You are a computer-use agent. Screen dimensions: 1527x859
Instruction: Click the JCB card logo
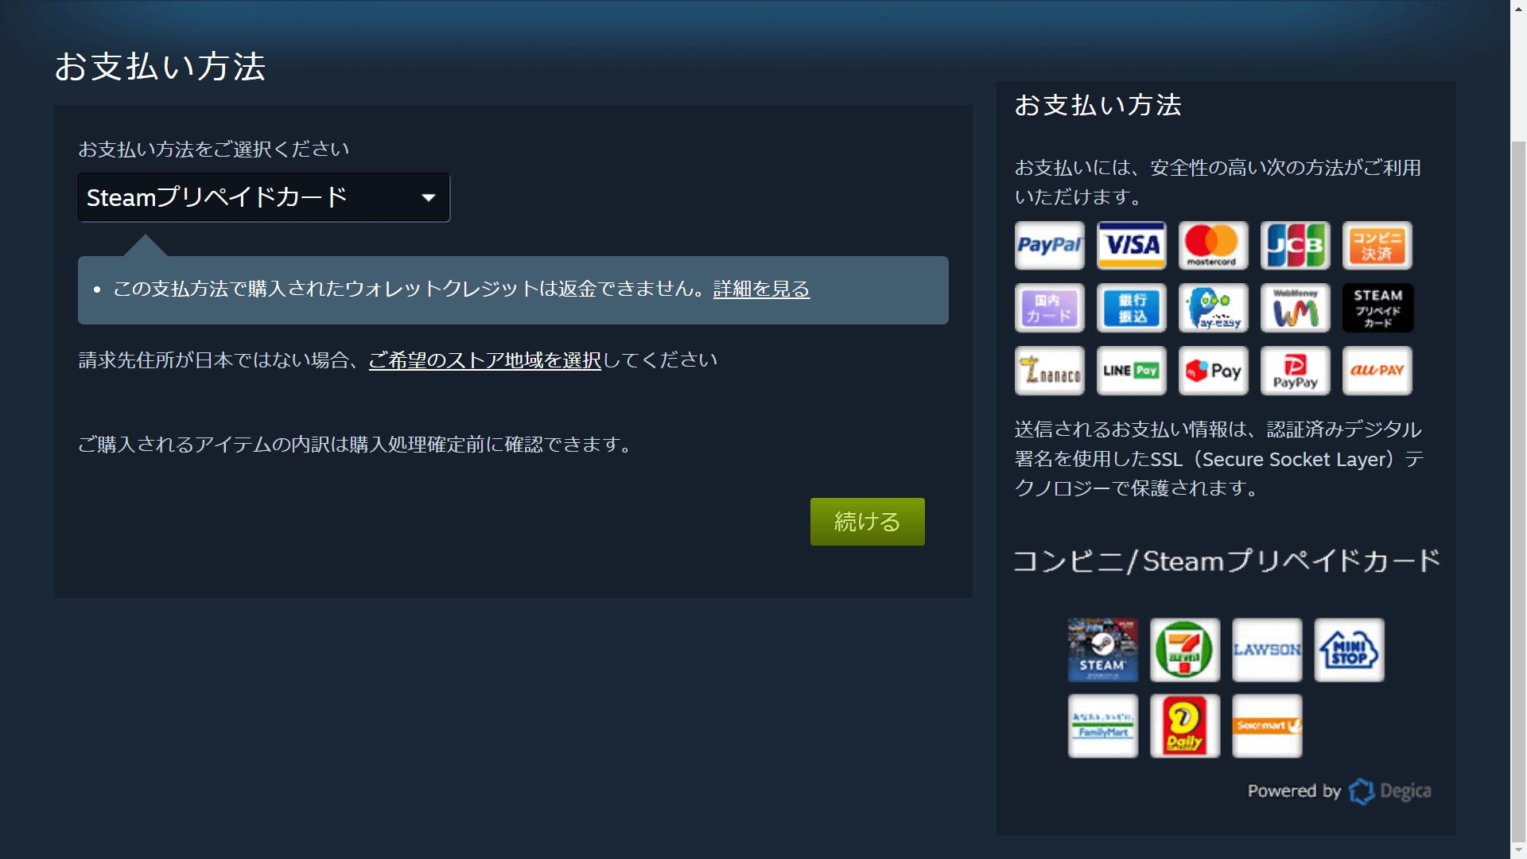click(1295, 246)
